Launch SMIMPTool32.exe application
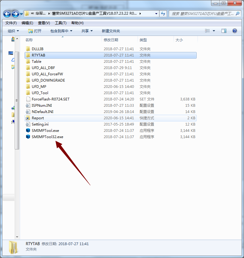 [x=46, y=137]
